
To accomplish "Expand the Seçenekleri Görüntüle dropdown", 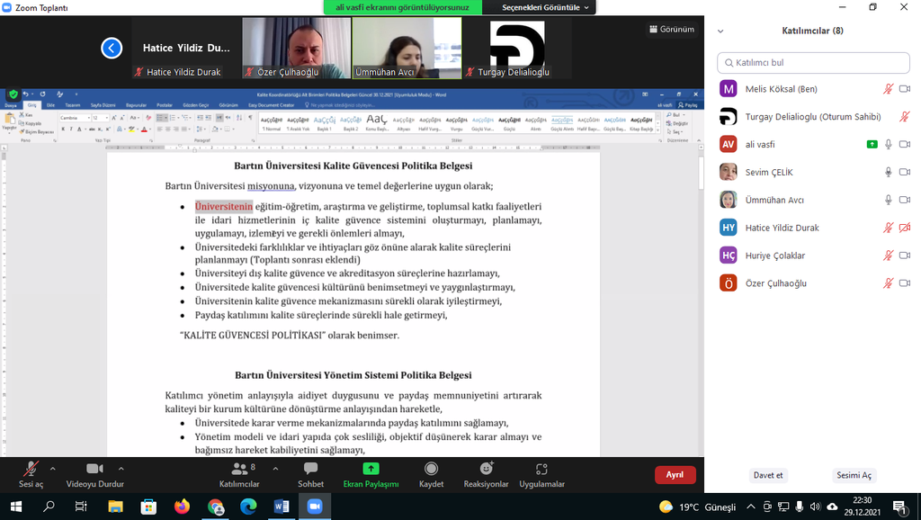I will pyautogui.click(x=546, y=7).
